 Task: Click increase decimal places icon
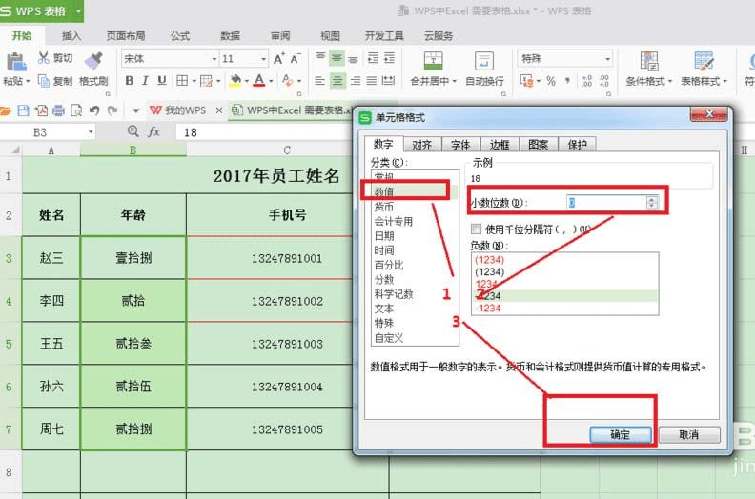coord(587,81)
